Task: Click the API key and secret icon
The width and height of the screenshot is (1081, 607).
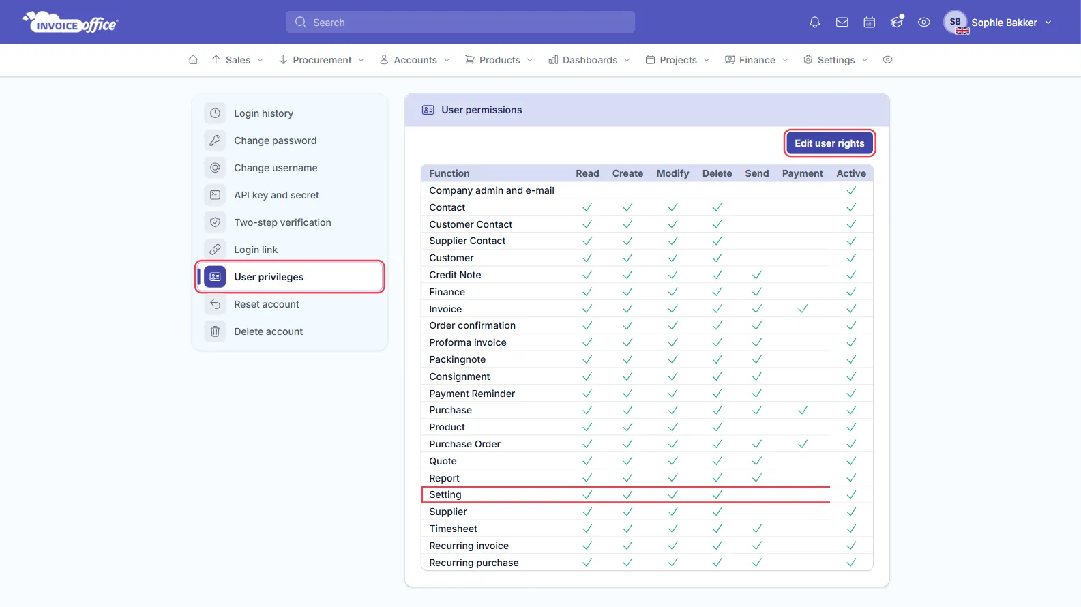Action: [215, 195]
